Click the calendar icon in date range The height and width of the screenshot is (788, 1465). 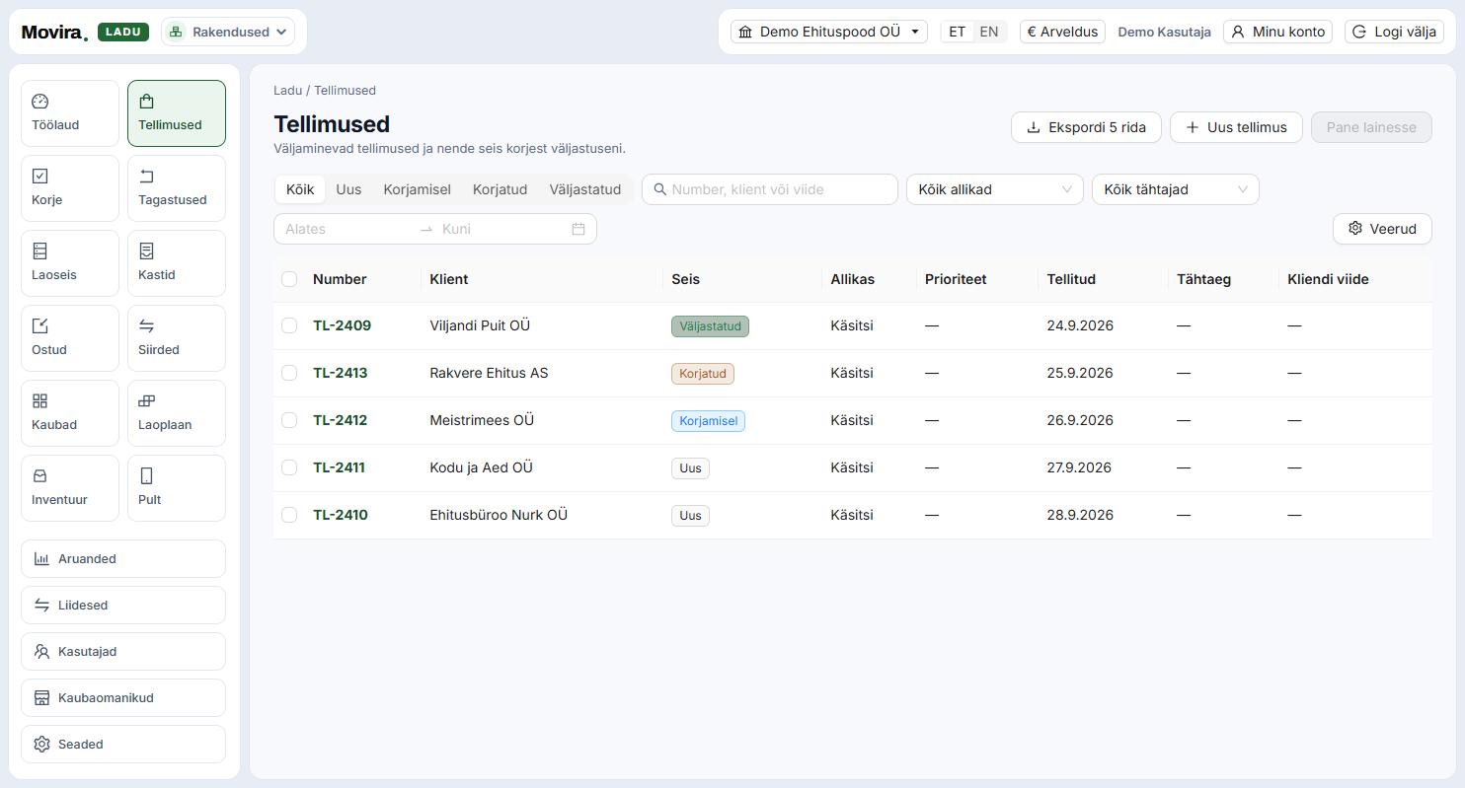[x=578, y=229]
